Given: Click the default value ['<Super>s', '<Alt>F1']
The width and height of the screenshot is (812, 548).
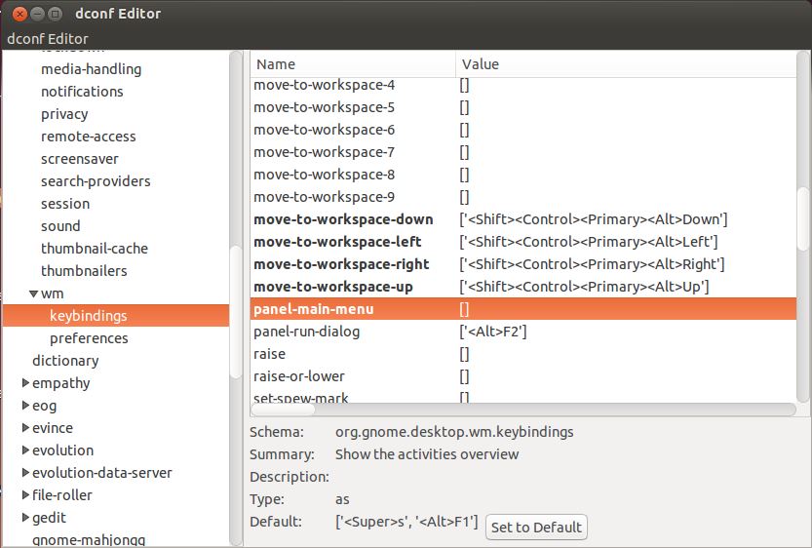Looking at the screenshot, I should [406, 521].
